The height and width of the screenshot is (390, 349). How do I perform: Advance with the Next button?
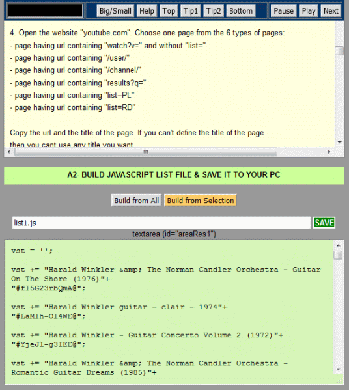(331, 11)
